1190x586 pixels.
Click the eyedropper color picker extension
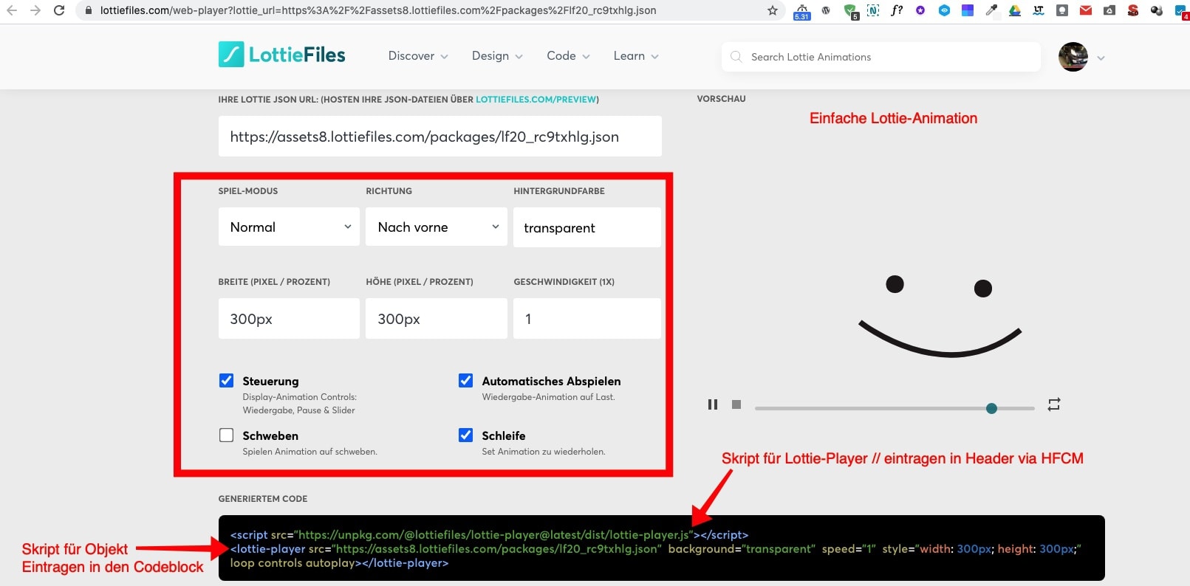991,10
